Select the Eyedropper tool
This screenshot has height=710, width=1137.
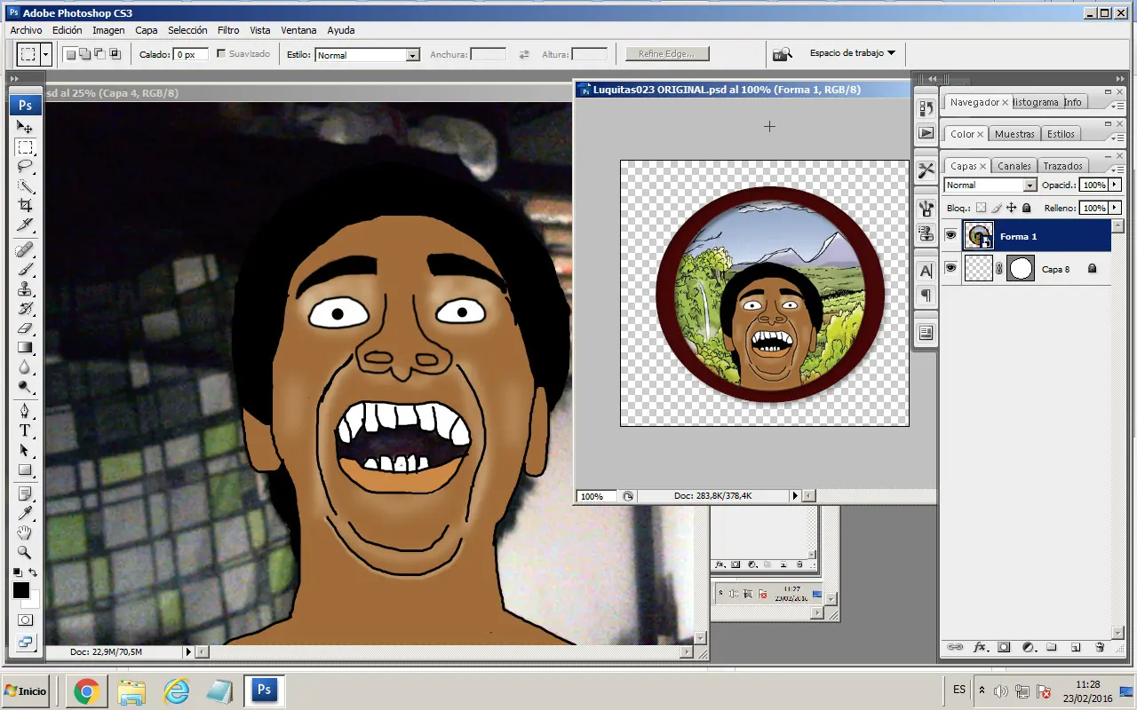25,513
